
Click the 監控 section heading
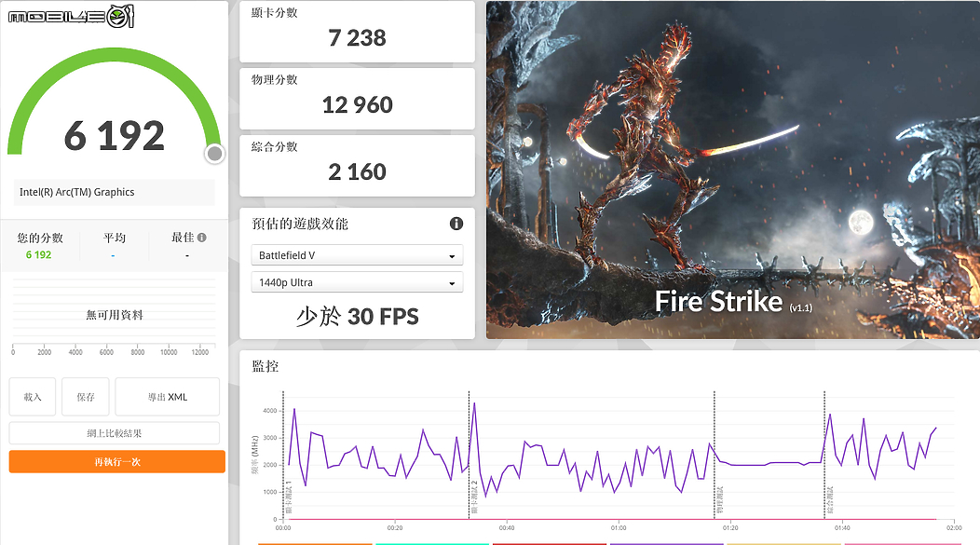(265, 366)
